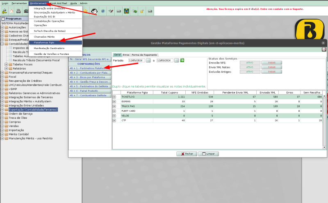Expand the Recuperação de Créditos node
328x203 pixels.
2,81
